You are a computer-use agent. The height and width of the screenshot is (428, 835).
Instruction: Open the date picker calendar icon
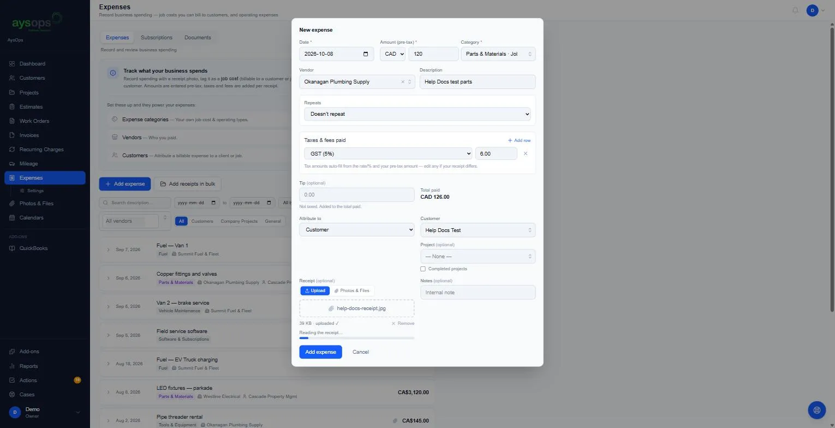366,54
